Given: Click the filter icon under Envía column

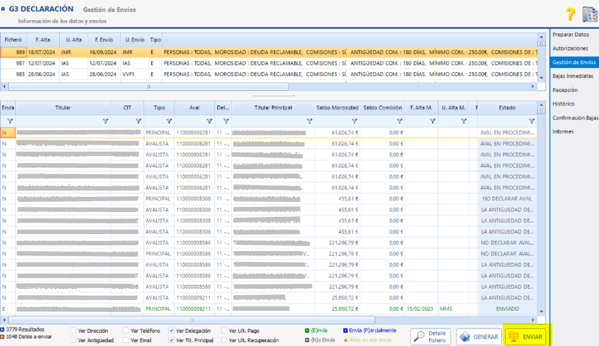Looking at the screenshot, I should 9,121.
